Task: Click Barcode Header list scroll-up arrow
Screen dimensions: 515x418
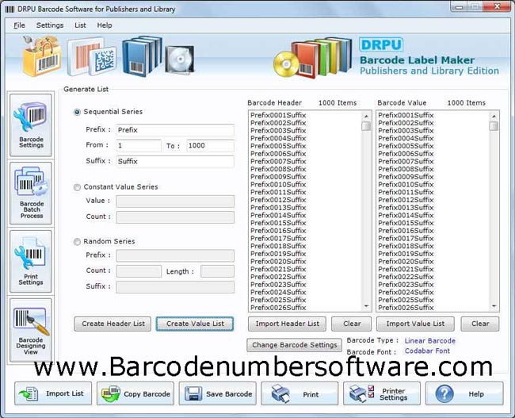Action: (366, 116)
